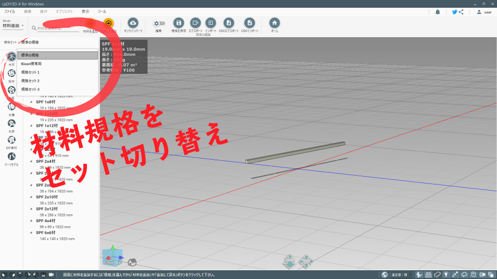This screenshot has height=279, width=497.
Task: Click the Import (インポート) icon
Action: pyautogui.click(x=211, y=23)
